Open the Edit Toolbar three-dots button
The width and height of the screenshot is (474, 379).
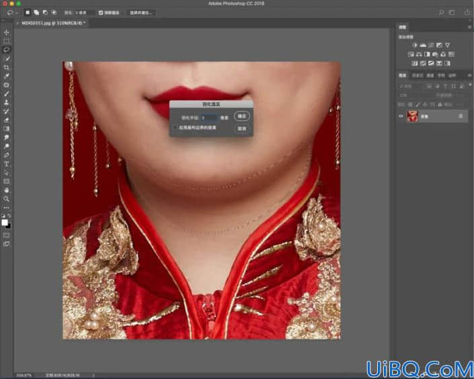tap(6, 208)
